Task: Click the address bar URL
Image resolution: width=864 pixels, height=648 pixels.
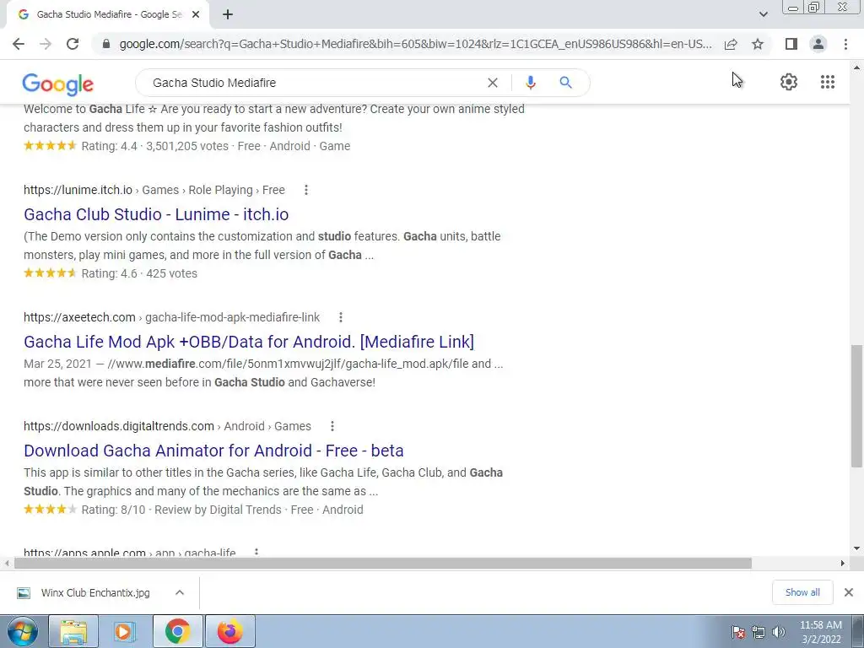Action: (x=415, y=44)
